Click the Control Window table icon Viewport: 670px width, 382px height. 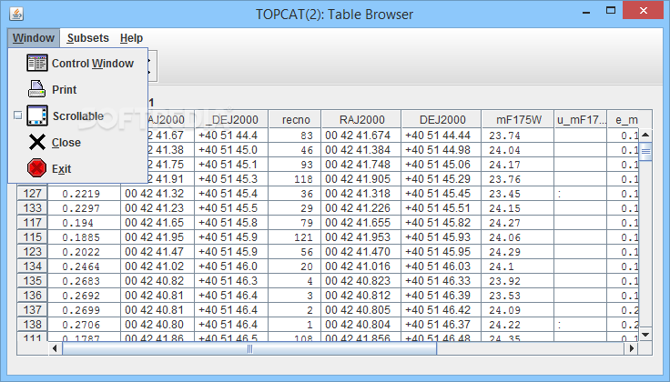click(37, 63)
